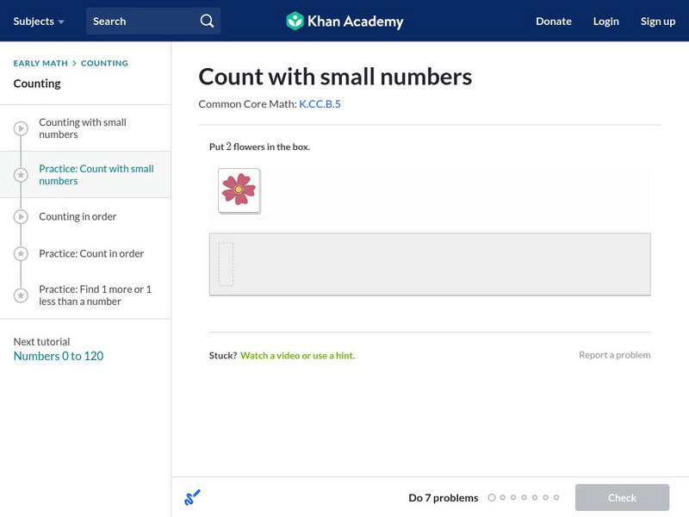
Task: Open the Donate page
Action: [x=553, y=21]
